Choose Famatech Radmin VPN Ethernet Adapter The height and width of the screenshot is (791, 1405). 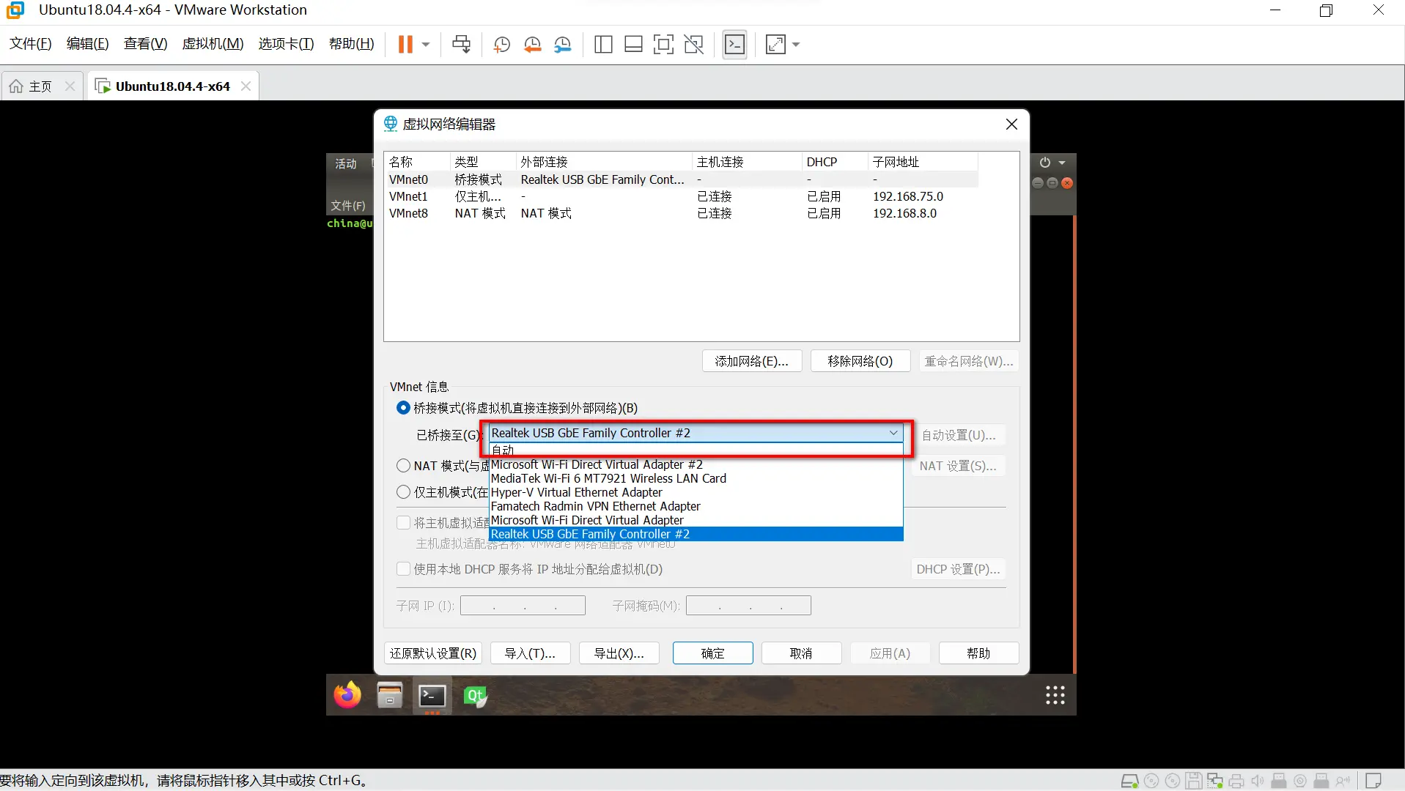tap(696, 506)
